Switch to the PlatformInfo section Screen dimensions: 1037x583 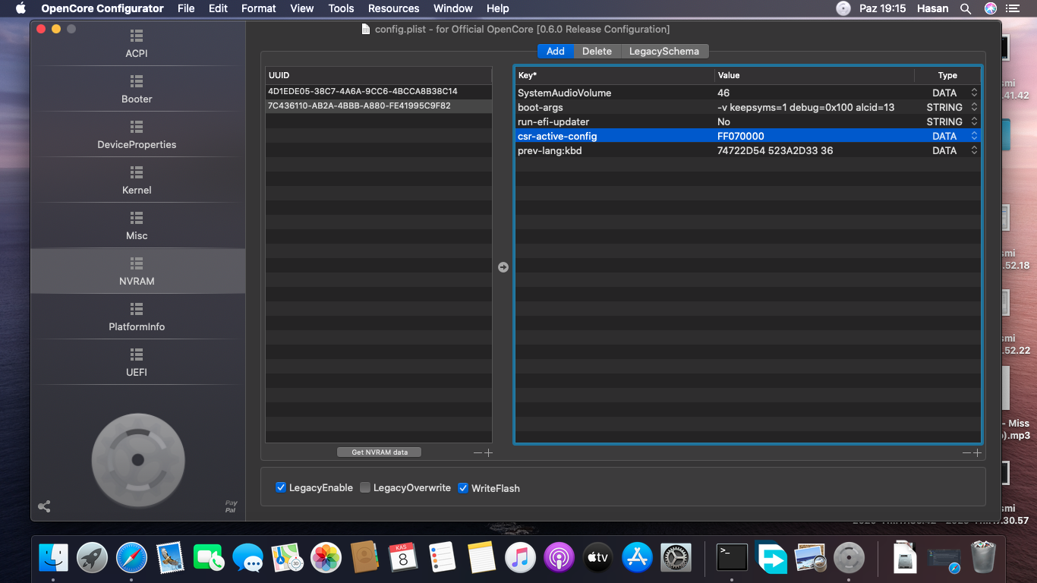tap(137, 317)
